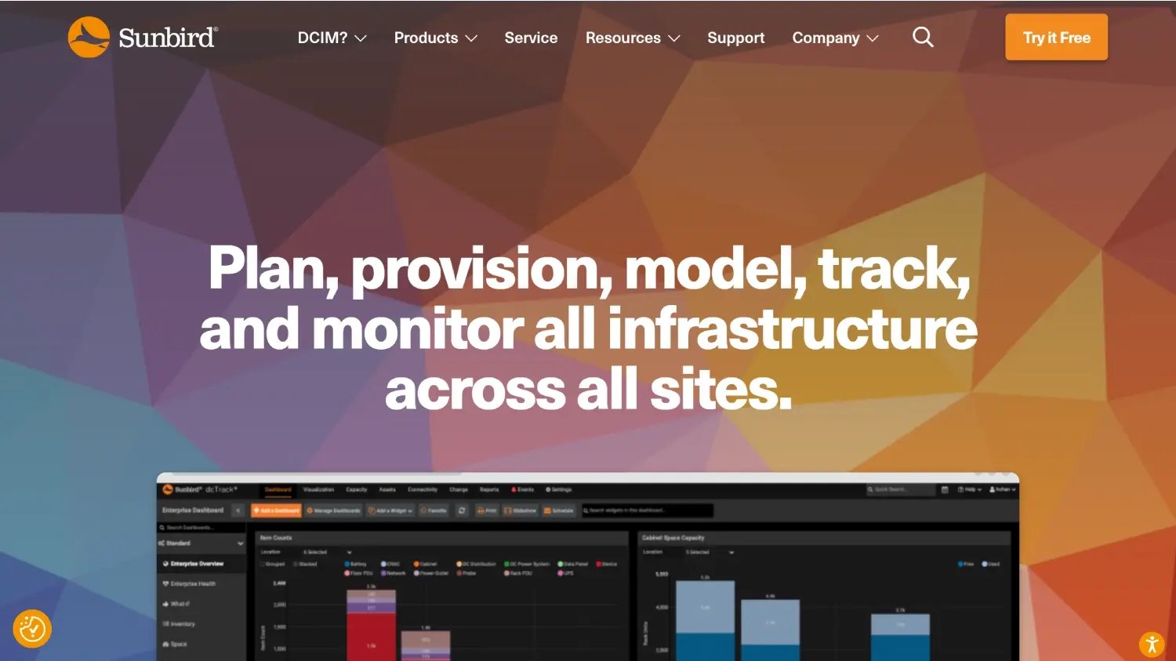
Task: Open the cookie preferences icon at bottom-left
Action: tap(32, 629)
